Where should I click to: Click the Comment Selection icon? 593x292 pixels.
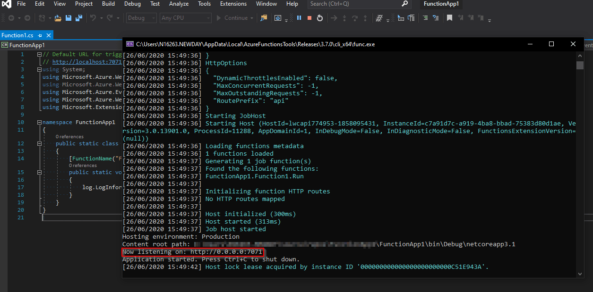click(x=425, y=18)
